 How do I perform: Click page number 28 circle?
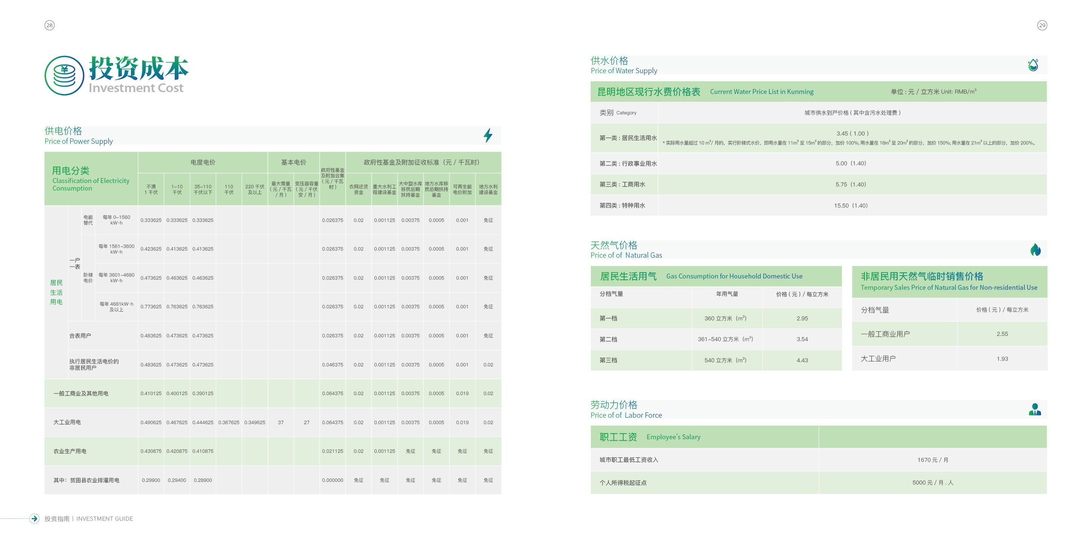[49, 25]
